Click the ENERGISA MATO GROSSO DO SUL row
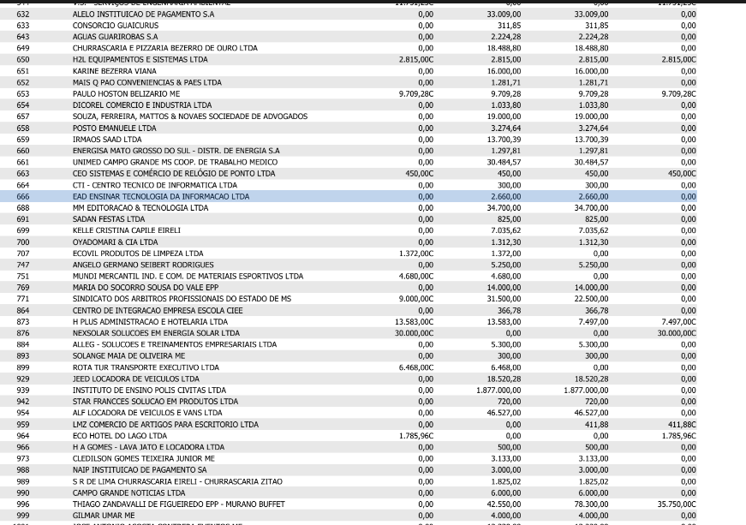746x525 pixels. pos(349,151)
